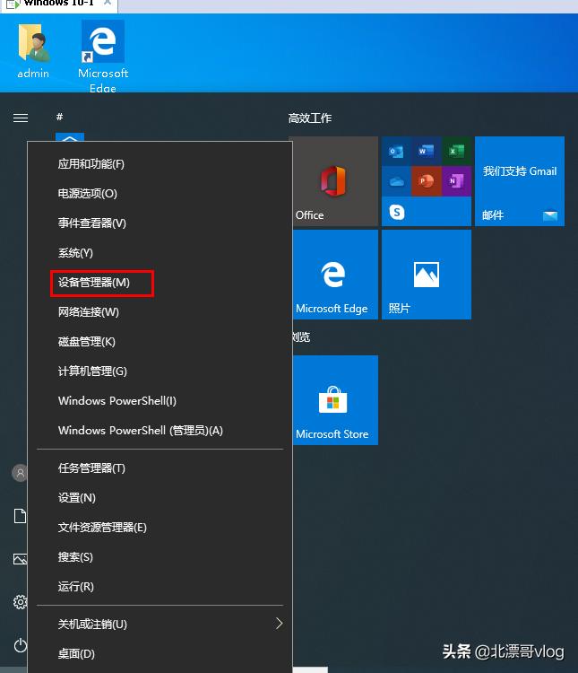Viewport: 578px width, 673px height.
Task: Expand the 关机或注销(U) submenu arrow
Action: click(279, 624)
